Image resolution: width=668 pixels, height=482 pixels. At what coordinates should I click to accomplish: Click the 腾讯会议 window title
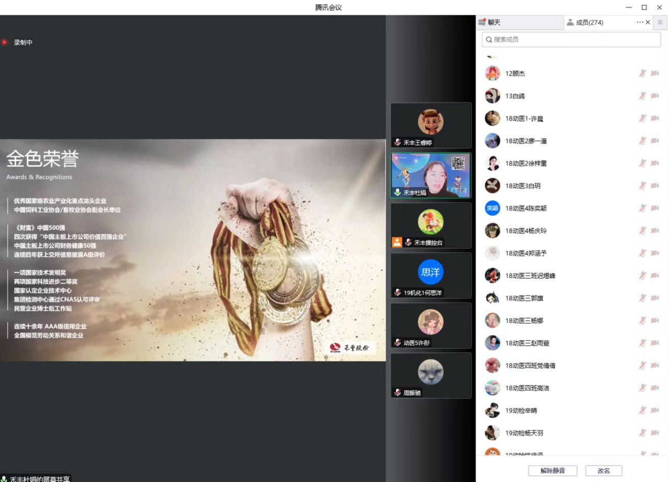point(328,7)
